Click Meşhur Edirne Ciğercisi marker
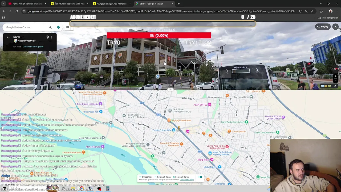The image size is (341, 192). [x=105, y=93]
